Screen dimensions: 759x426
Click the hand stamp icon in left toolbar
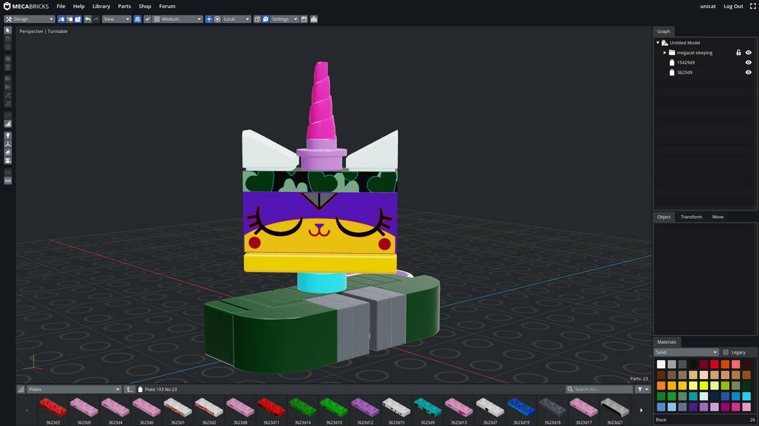(8, 153)
